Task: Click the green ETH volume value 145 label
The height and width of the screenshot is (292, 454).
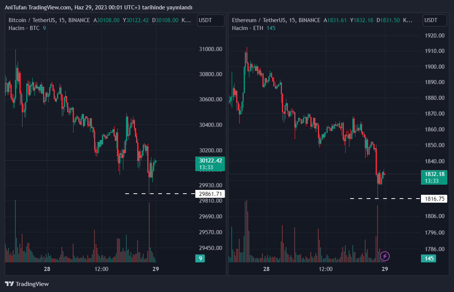Action: coord(429,258)
